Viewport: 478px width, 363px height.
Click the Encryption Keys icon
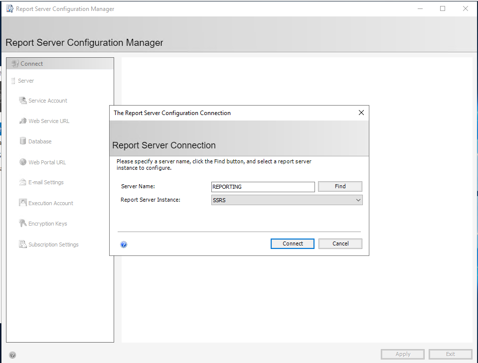pos(22,224)
